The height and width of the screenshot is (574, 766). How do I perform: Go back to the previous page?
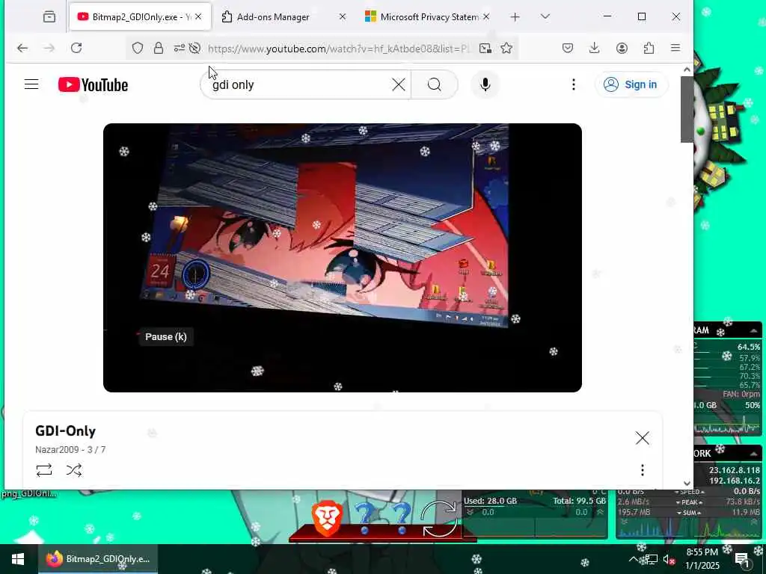click(x=22, y=48)
